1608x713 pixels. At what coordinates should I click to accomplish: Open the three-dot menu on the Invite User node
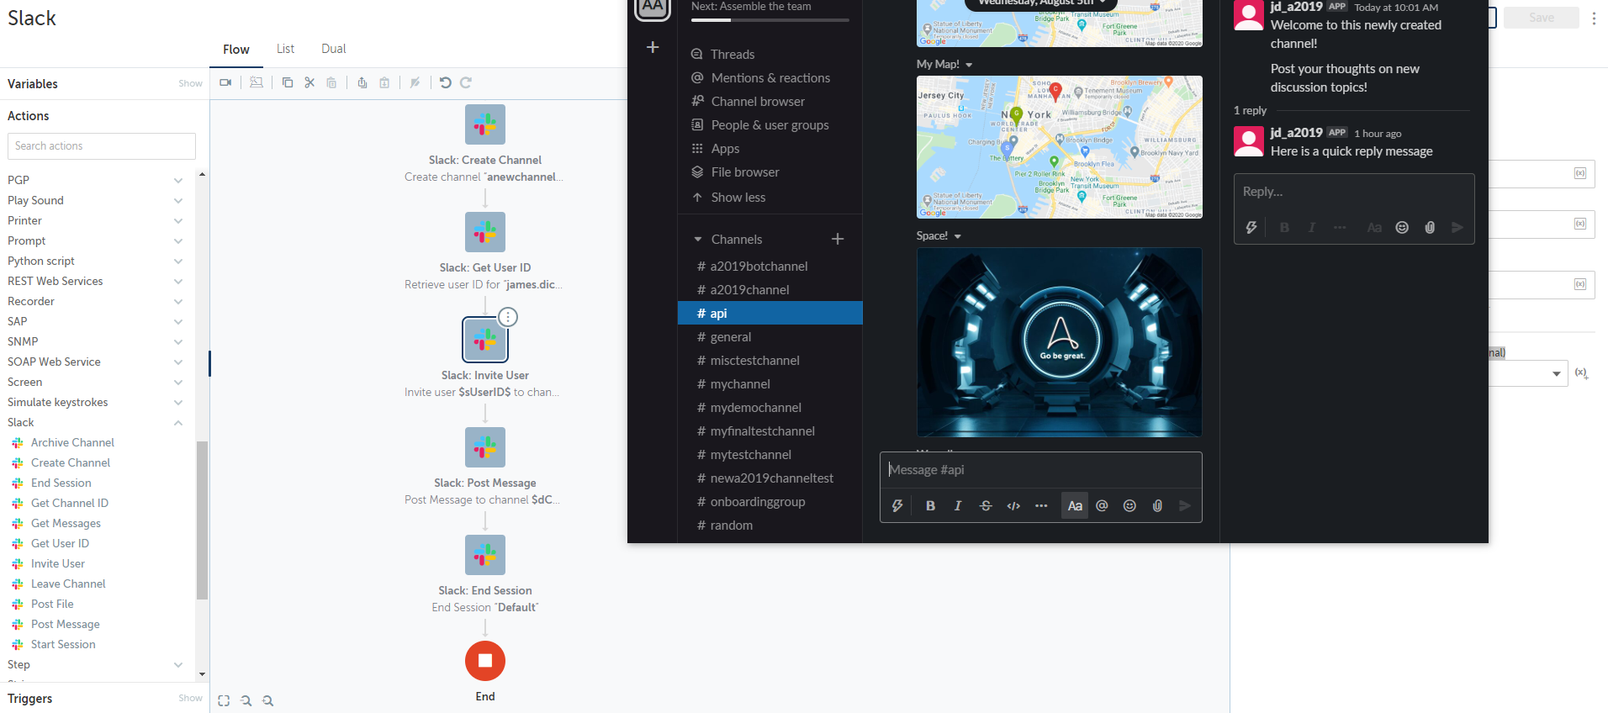click(508, 317)
